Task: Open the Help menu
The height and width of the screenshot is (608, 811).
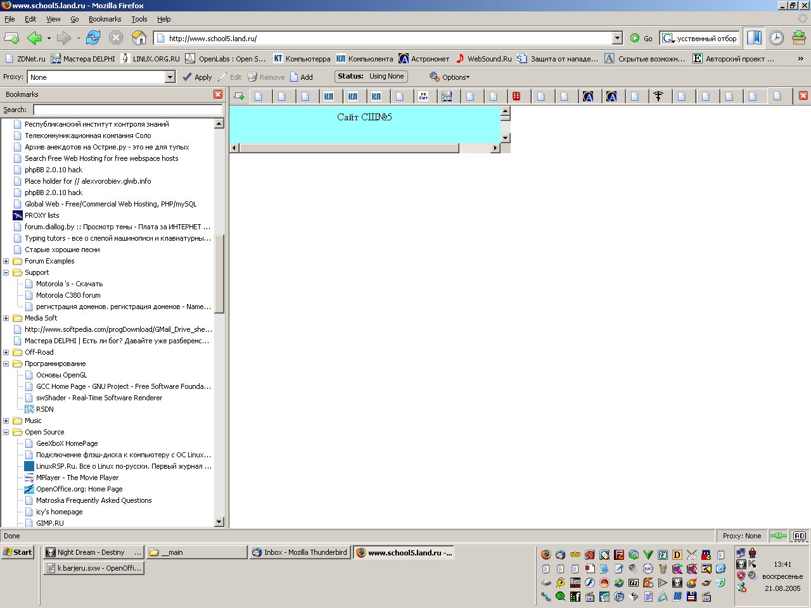Action: pyautogui.click(x=164, y=19)
